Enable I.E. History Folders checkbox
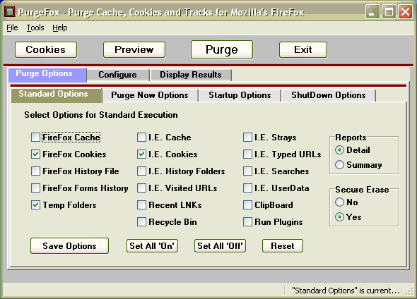 pyautogui.click(x=142, y=171)
